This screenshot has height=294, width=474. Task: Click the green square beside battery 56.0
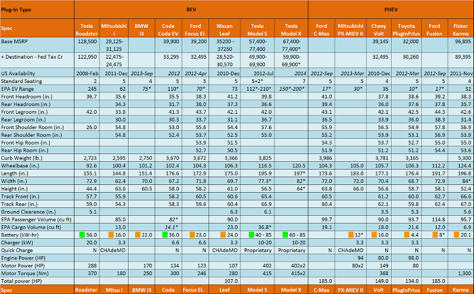tap(82, 235)
